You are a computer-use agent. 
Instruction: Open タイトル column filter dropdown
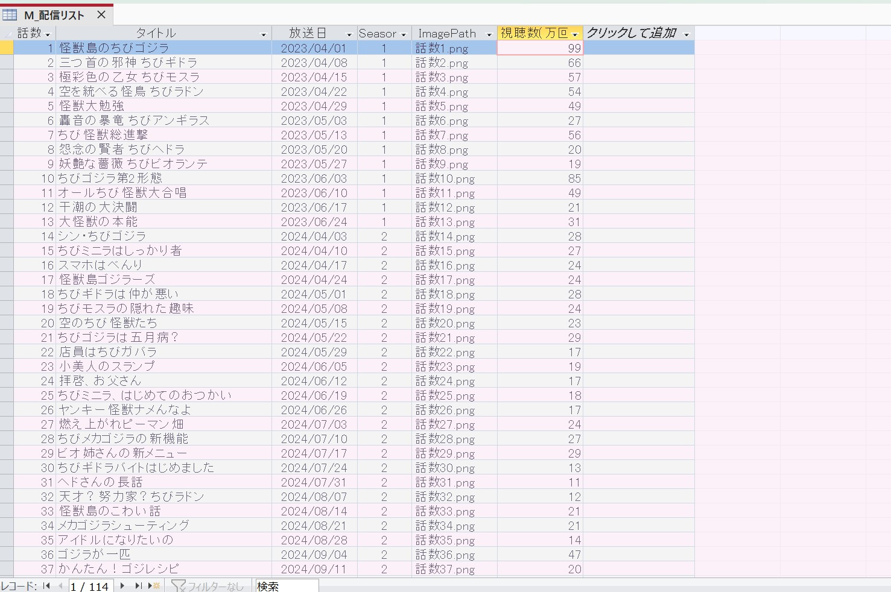(x=263, y=34)
